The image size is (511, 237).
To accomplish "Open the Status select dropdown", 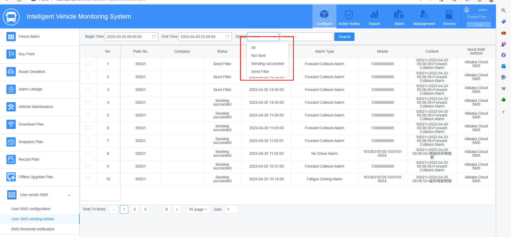I will [x=263, y=37].
